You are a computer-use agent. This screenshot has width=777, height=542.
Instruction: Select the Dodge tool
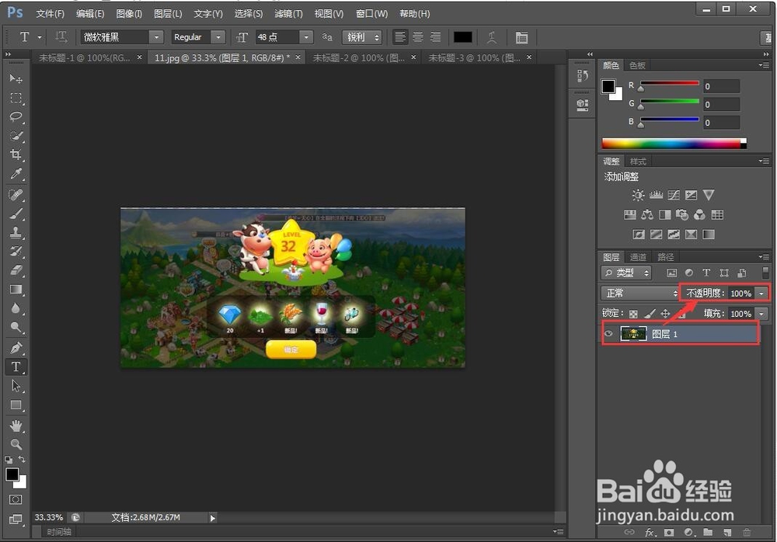(16, 327)
